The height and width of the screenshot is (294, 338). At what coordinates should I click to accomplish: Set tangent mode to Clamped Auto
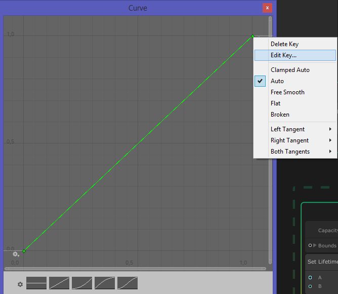coord(290,70)
